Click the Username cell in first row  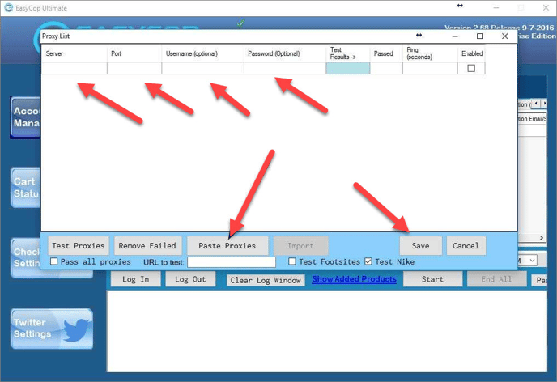point(203,68)
